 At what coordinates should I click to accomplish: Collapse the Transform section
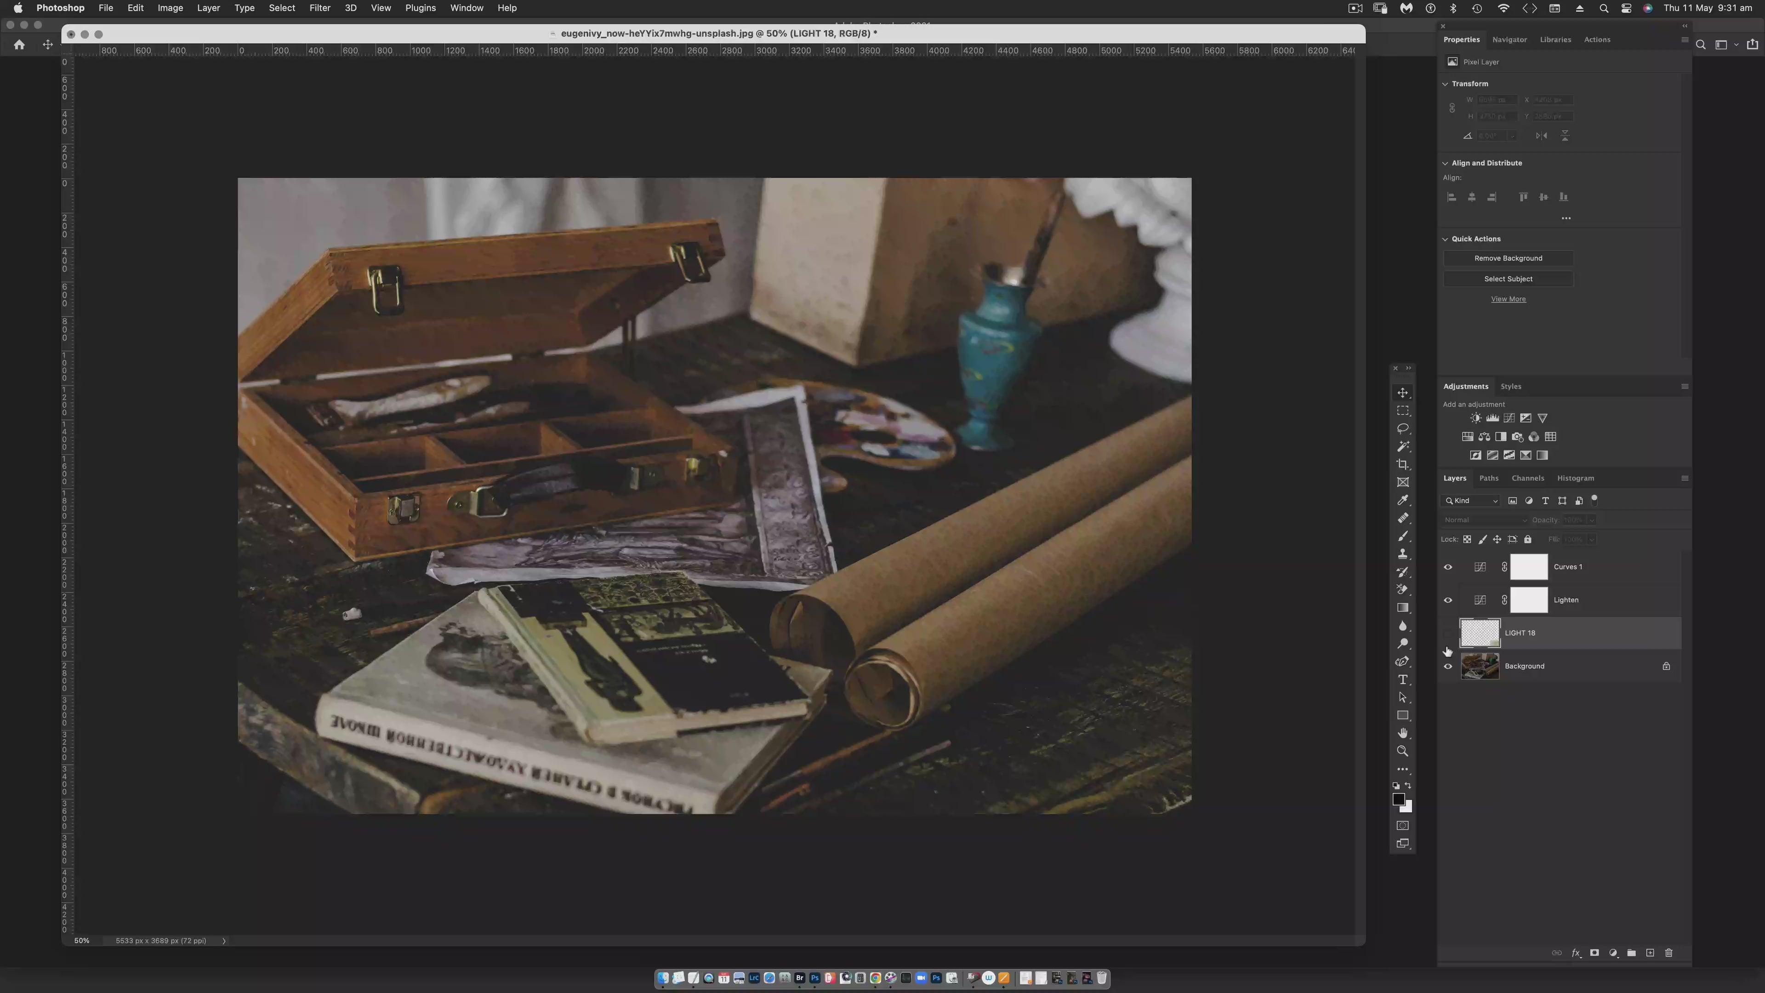(x=1446, y=84)
